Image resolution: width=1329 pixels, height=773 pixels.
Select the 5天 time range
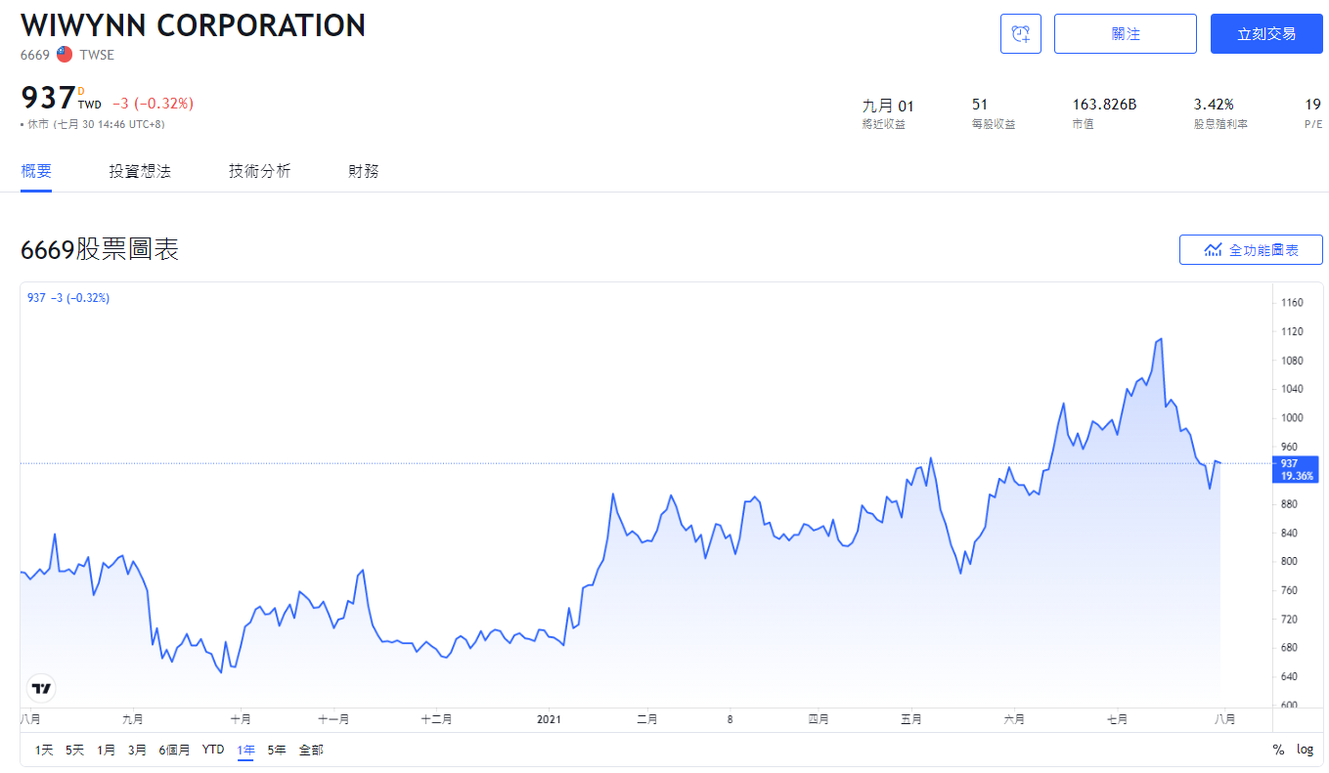(75, 751)
